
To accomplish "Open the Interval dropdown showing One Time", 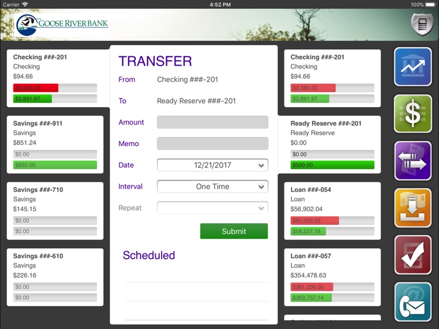I will click(x=212, y=187).
